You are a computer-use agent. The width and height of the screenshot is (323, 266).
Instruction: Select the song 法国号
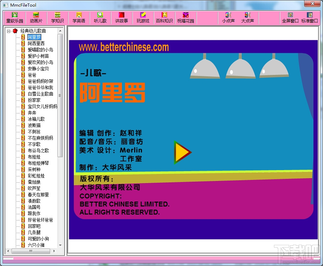[x=34, y=207]
